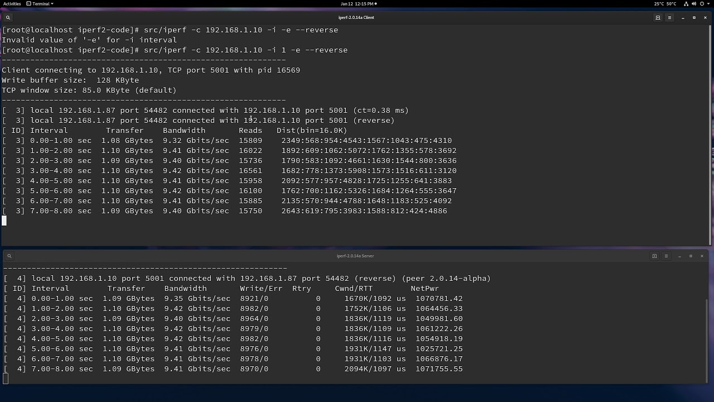The width and height of the screenshot is (714, 402).
Task: Click the 'NetPwr' column header in Server
Action: pos(425,288)
